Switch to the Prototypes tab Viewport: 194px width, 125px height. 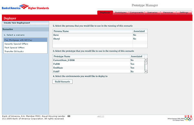(121, 13)
